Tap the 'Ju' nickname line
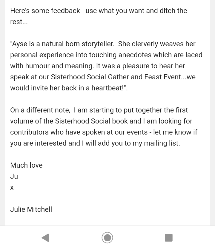Screen dimensions: 215x250 coord(14,176)
